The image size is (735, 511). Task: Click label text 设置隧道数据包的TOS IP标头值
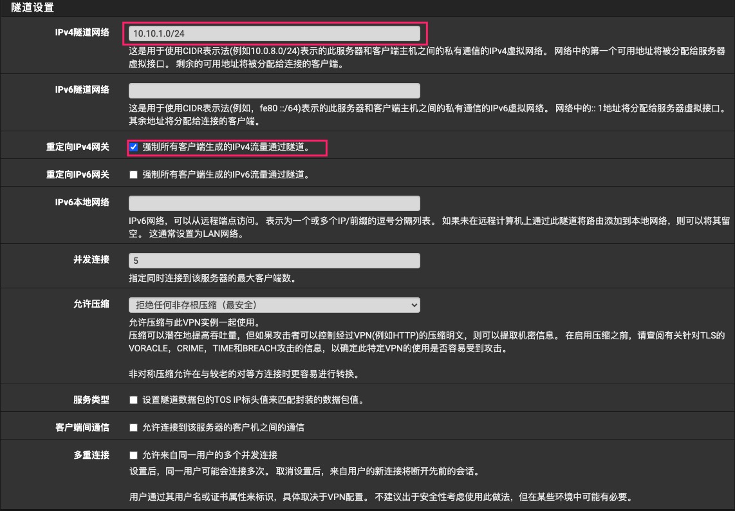click(254, 400)
